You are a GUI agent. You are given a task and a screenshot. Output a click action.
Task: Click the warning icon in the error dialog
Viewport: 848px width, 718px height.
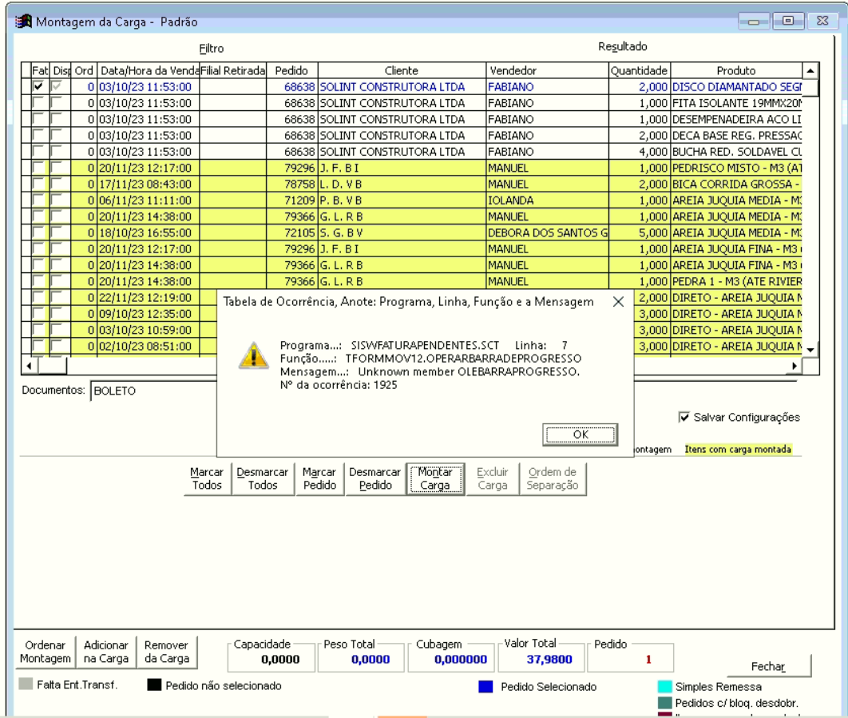(x=252, y=356)
